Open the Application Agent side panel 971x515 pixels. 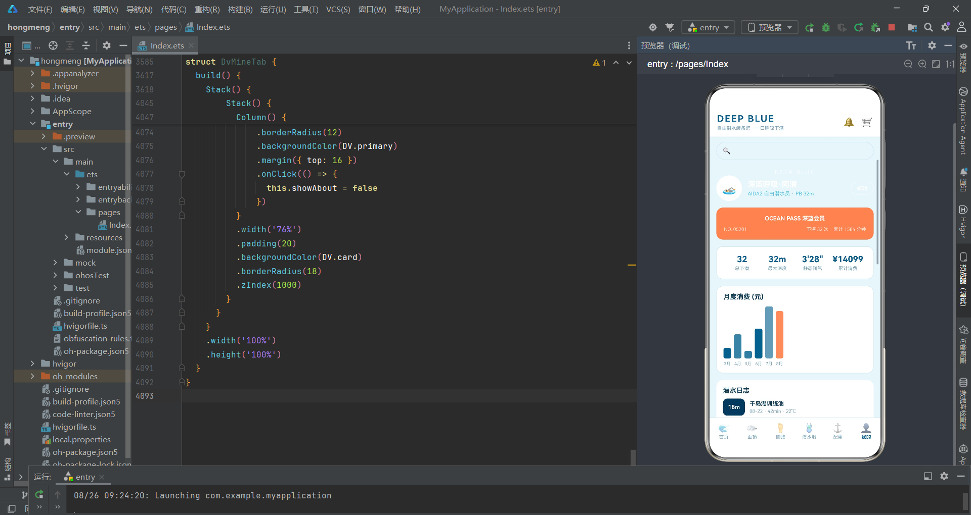[x=963, y=120]
